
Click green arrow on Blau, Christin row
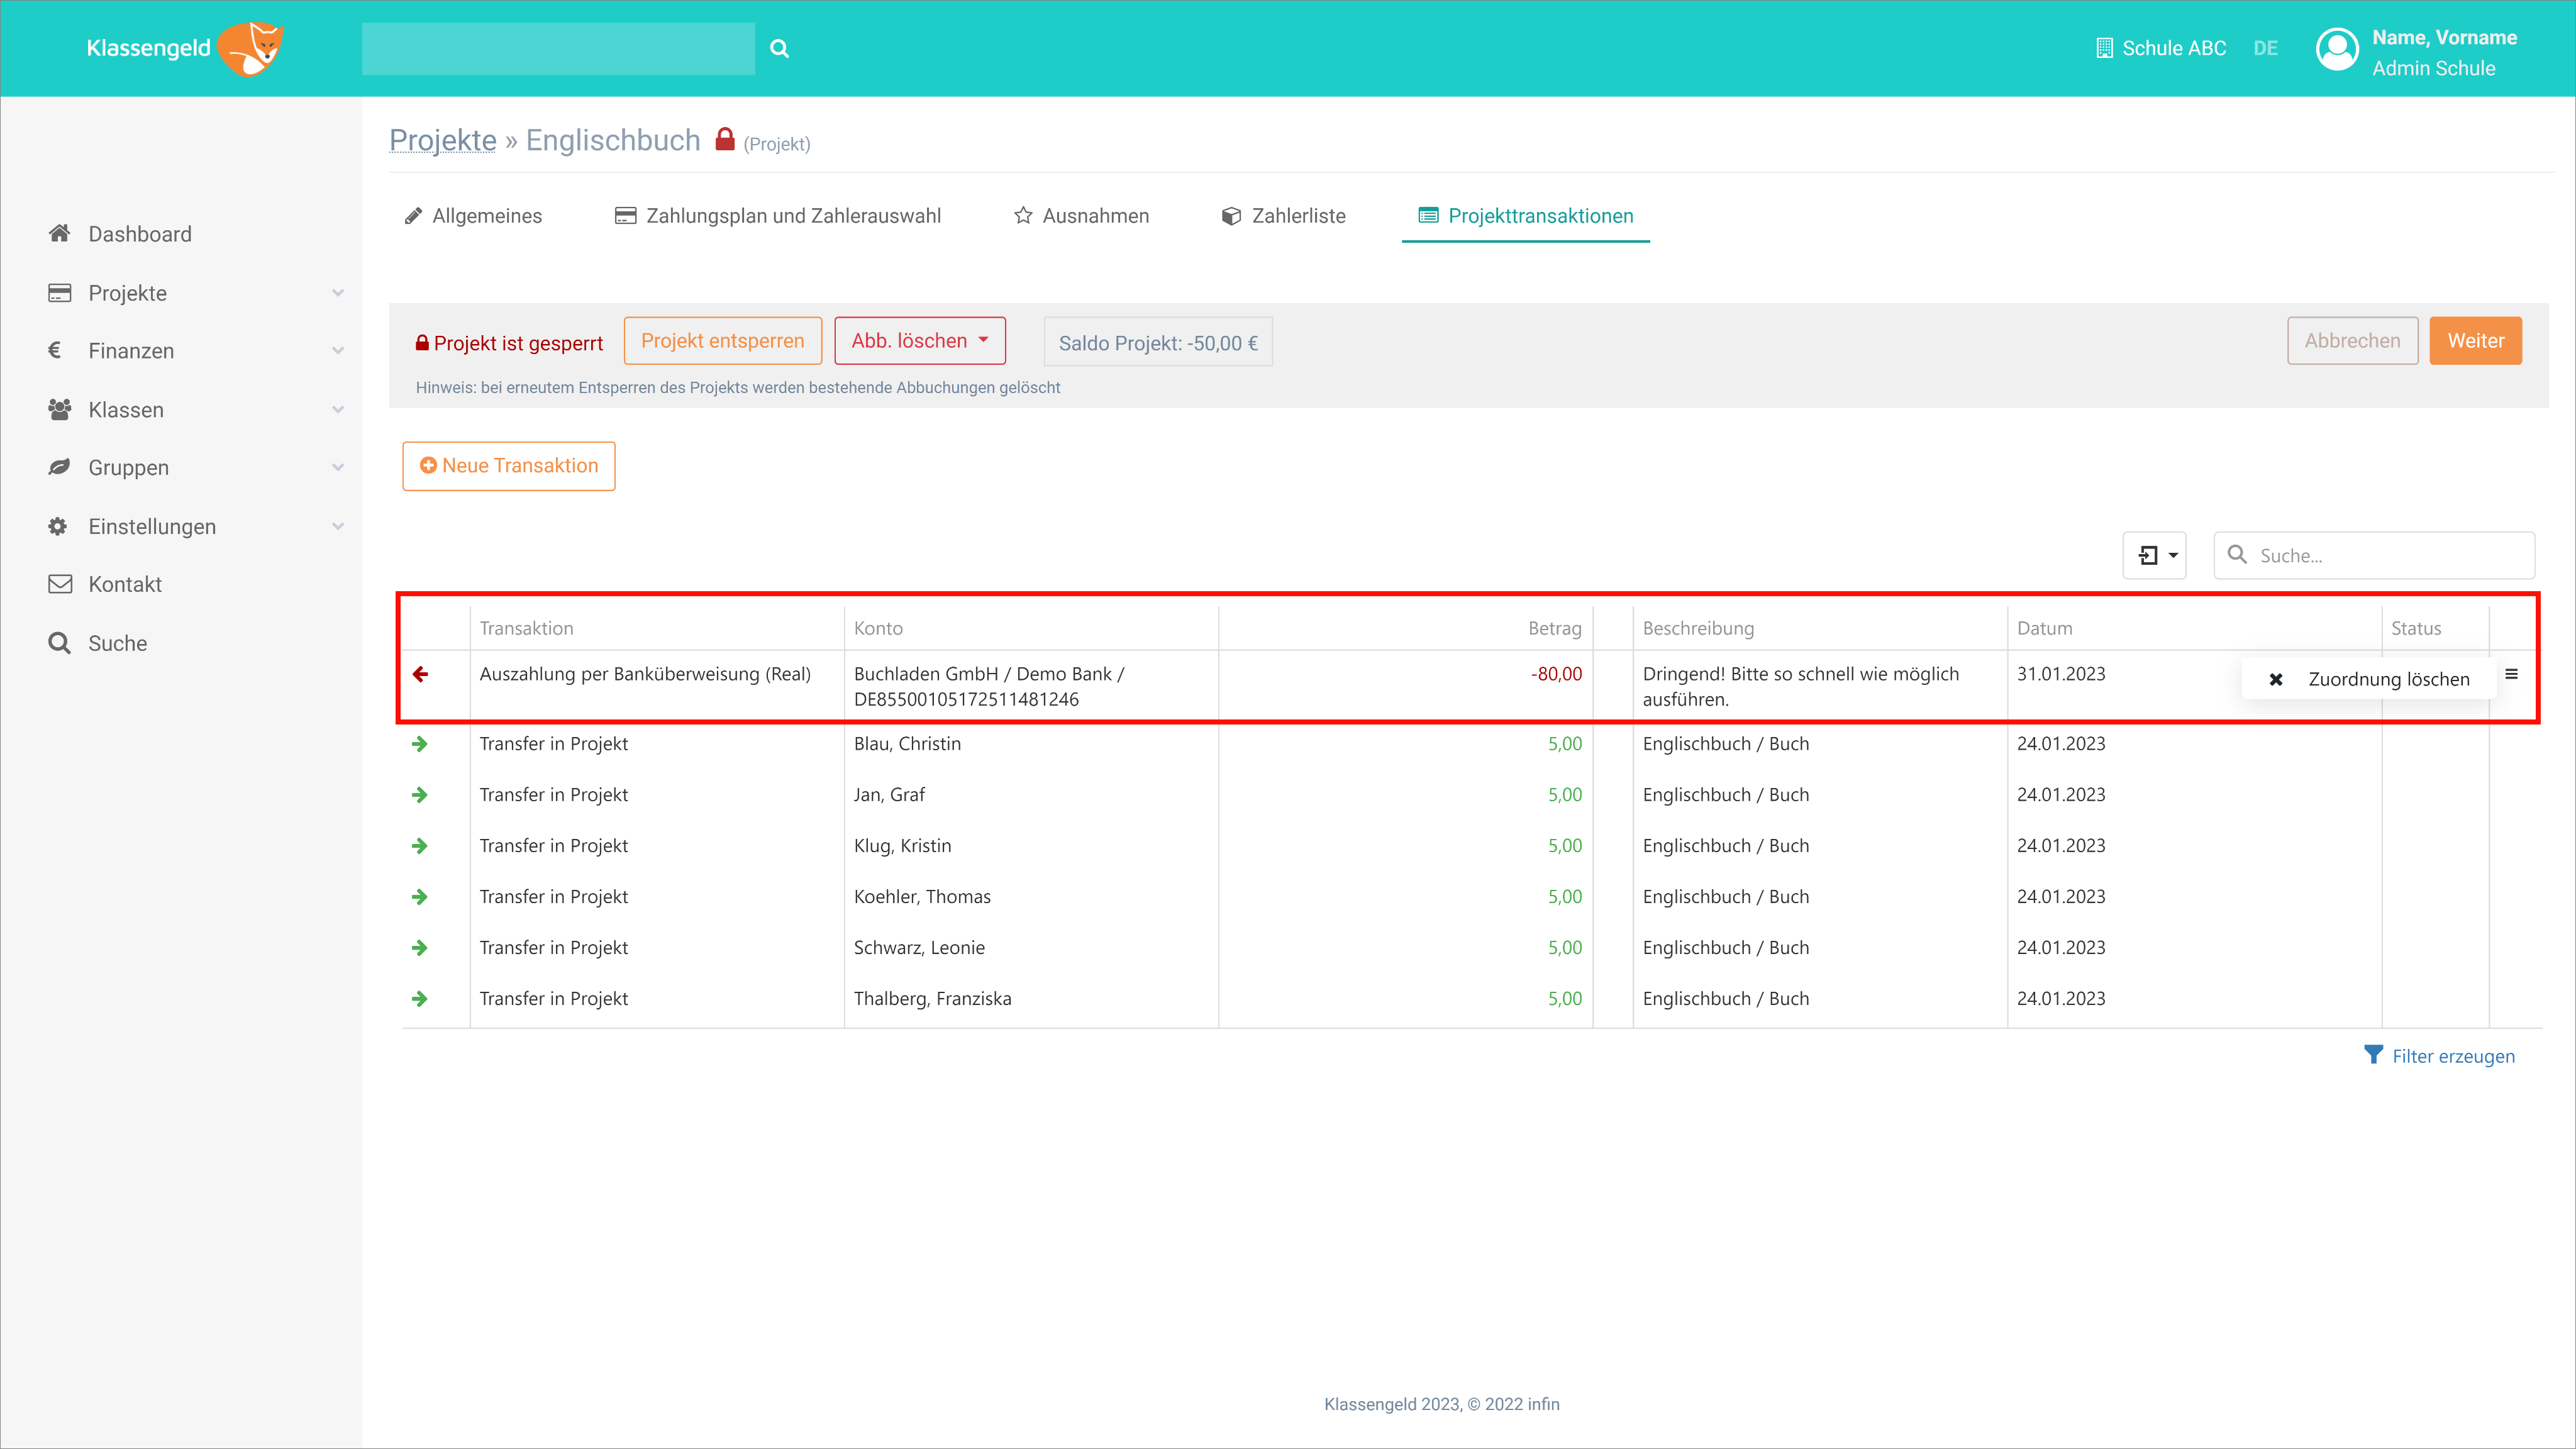click(x=420, y=744)
